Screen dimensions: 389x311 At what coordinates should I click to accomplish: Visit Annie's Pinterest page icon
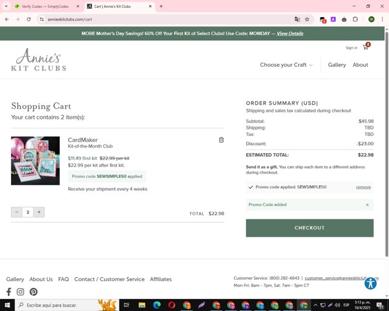33,292
